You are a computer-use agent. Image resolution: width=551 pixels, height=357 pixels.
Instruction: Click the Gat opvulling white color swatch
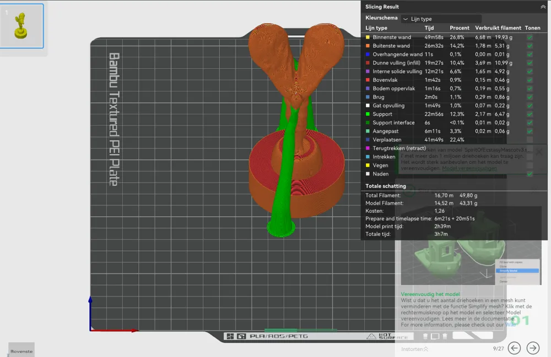point(368,106)
